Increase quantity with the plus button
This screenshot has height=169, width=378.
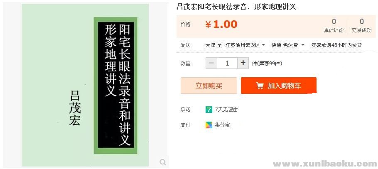243,63
